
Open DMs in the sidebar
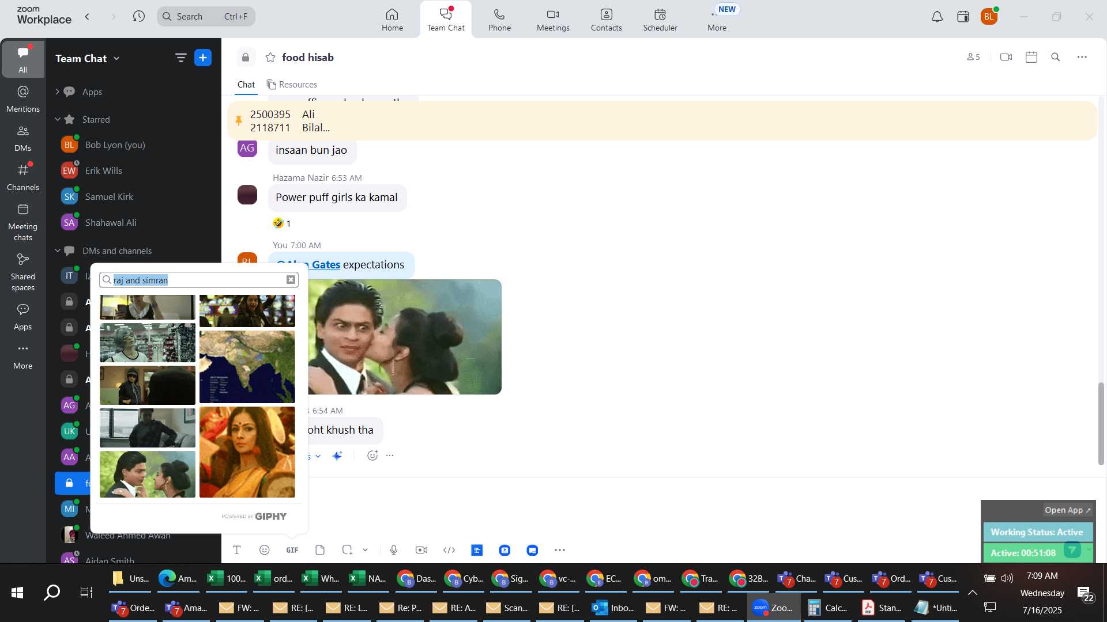point(22,138)
